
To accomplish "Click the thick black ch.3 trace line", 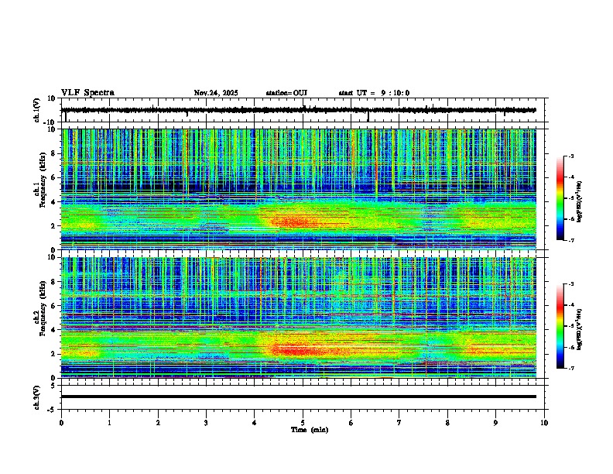I will tap(299, 397).
